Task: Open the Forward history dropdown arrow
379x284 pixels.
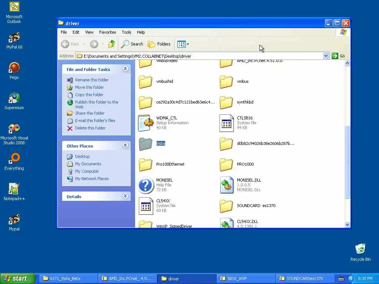Action: click(x=103, y=44)
